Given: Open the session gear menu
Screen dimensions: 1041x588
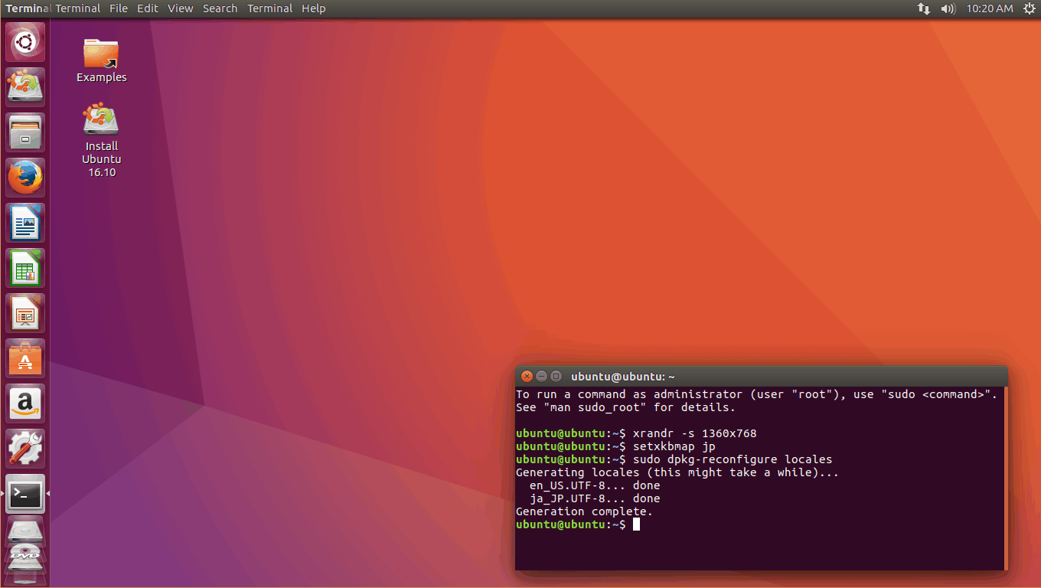Looking at the screenshot, I should tap(1030, 8).
